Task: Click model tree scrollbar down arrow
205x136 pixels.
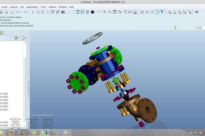Action: pyautogui.click(x=25, y=126)
